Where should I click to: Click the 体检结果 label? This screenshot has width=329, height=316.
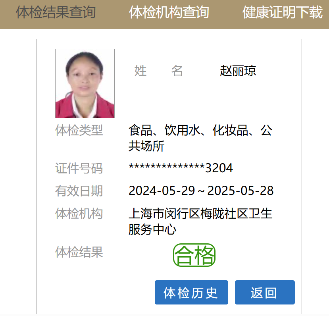pyautogui.click(x=79, y=252)
